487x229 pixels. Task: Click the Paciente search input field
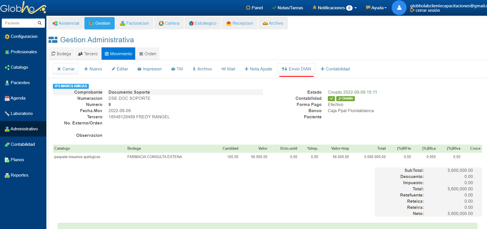(18, 23)
